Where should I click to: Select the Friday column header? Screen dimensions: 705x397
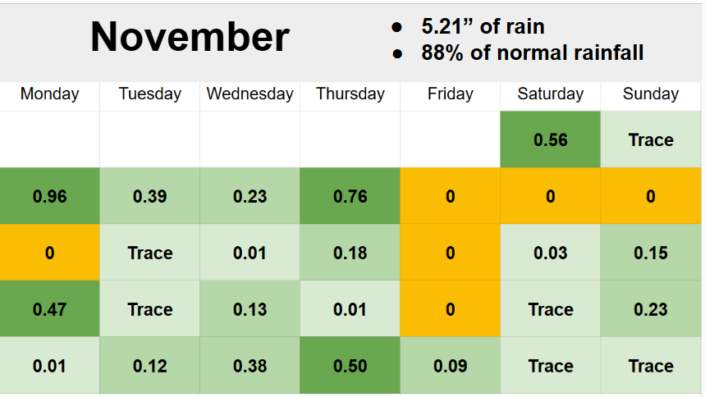[451, 94]
